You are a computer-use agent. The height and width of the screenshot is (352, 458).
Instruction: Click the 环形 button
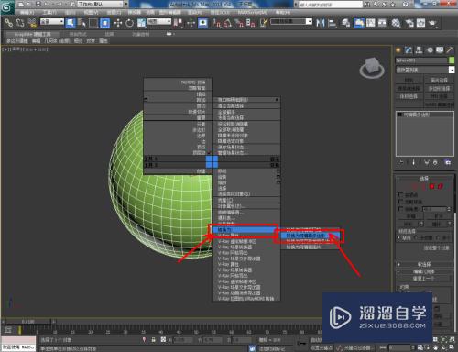(408, 225)
